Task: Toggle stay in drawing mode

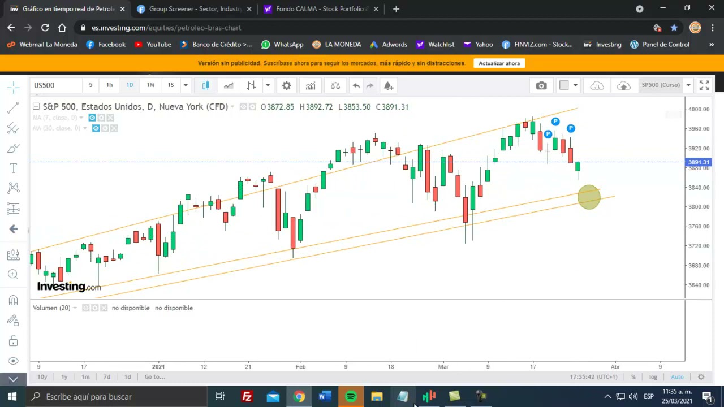Action: point(14,321)
